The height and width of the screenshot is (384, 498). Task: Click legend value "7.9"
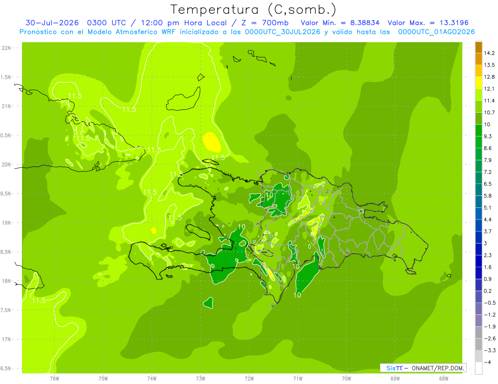tap(489, 160)
